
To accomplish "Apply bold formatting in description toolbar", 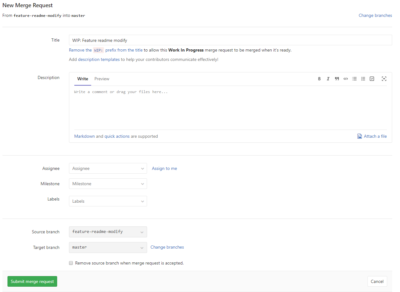I will pyautogui.click(x=319, y=79).
